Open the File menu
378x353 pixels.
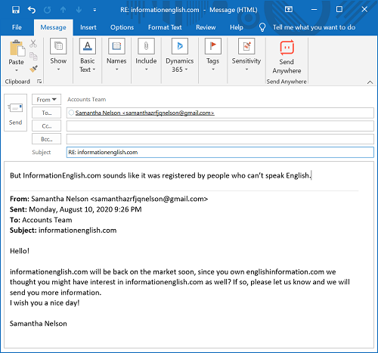pos(17,27)
